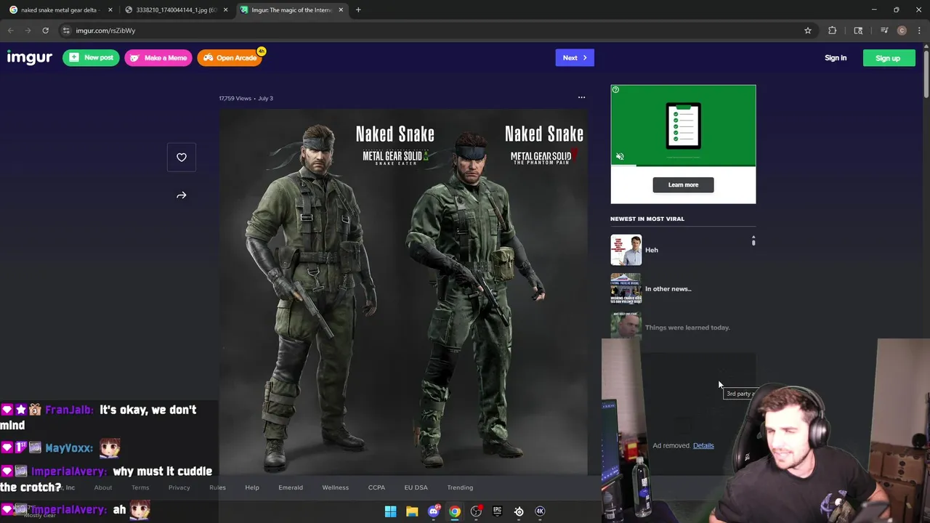Screen dimensions: 930x523
Task: Open File Explorer from the taskbar
Action: 412,511
